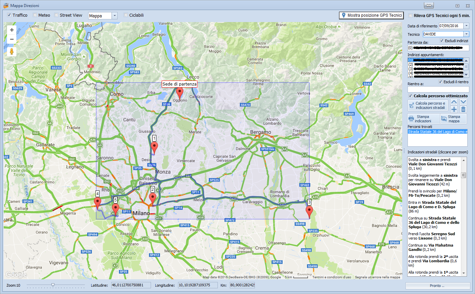This screenshot has width=475, height=294.
Task: Delete selected address with trash icon
Action: pyautogui.click(x=463, y=109)
